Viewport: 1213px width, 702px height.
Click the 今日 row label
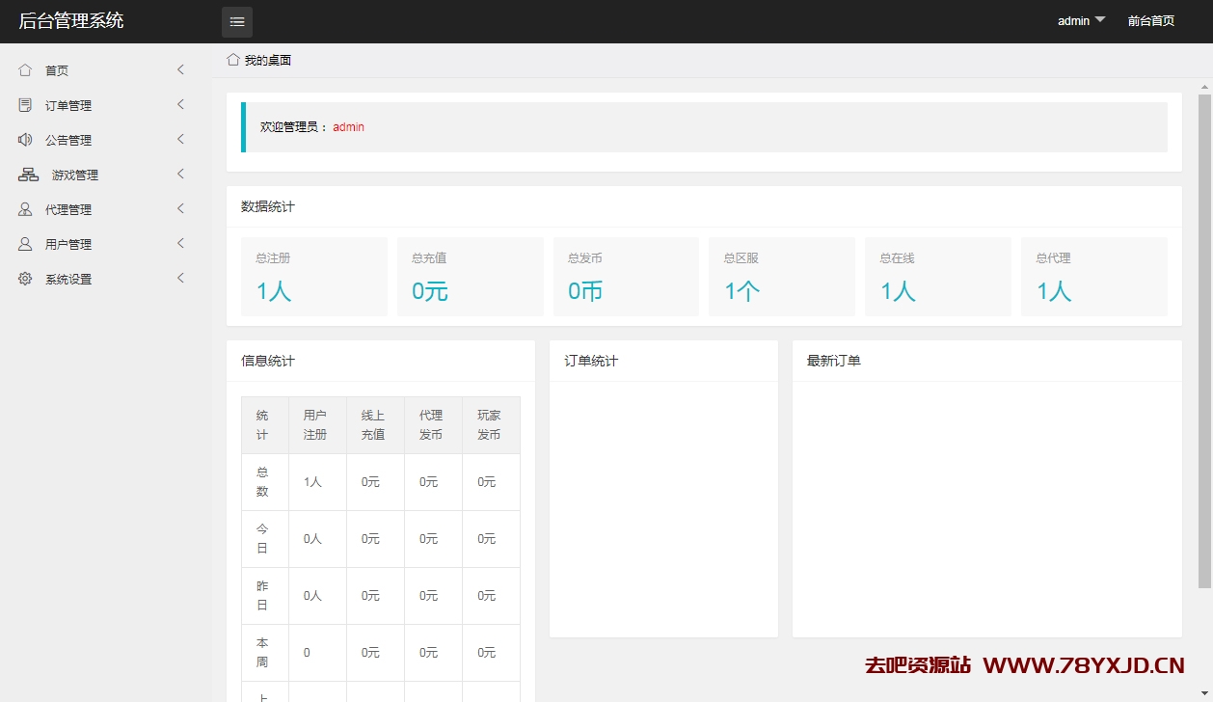tap(264, 539)
